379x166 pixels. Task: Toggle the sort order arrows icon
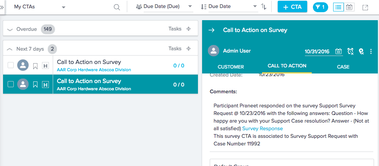click(x=264, y=7)
